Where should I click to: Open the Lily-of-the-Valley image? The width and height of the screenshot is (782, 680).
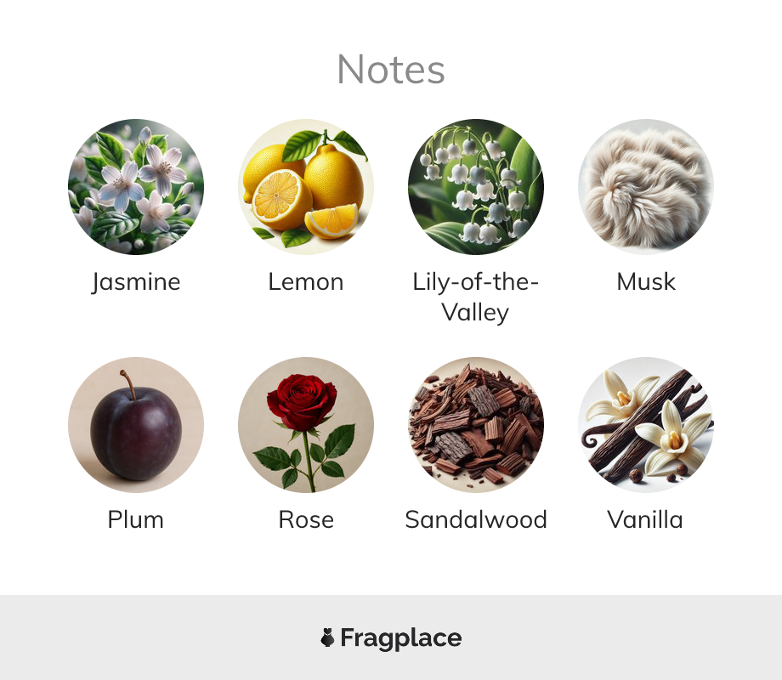[476, 187]
